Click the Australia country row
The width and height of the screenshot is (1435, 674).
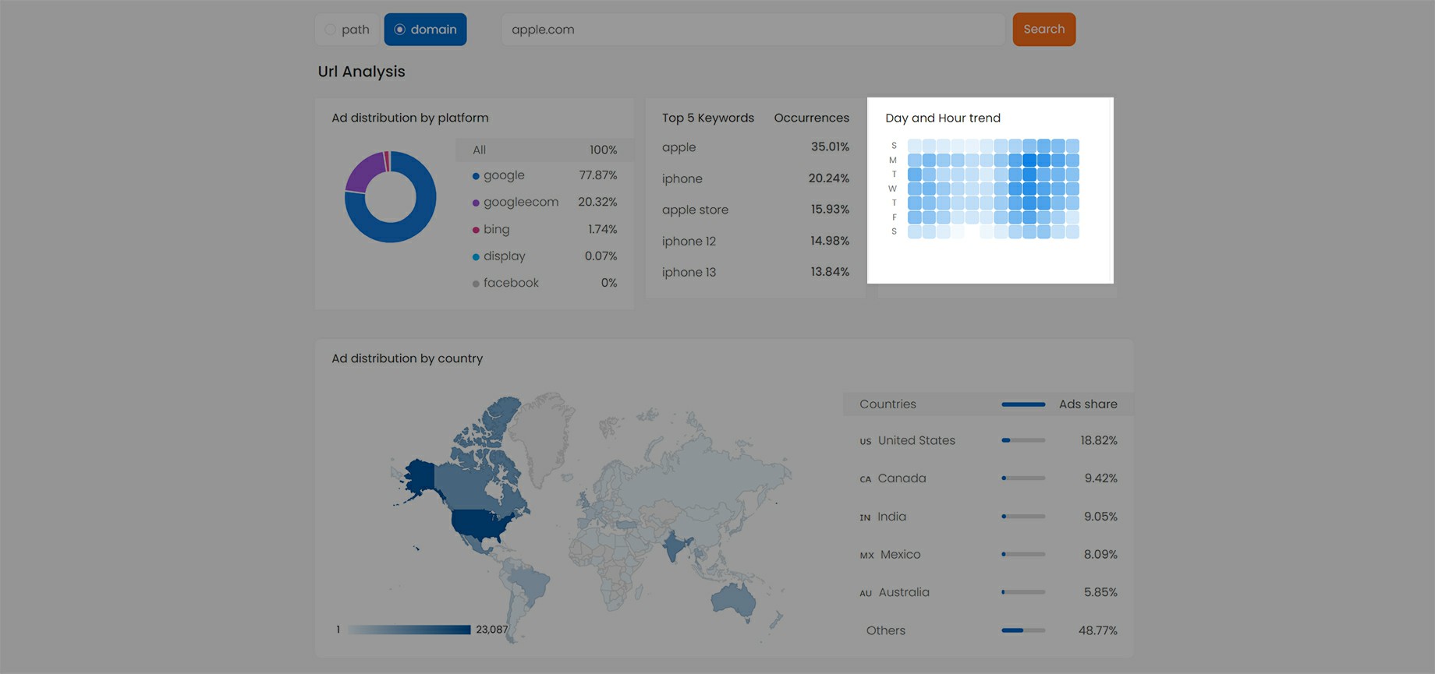pos(988,592)
